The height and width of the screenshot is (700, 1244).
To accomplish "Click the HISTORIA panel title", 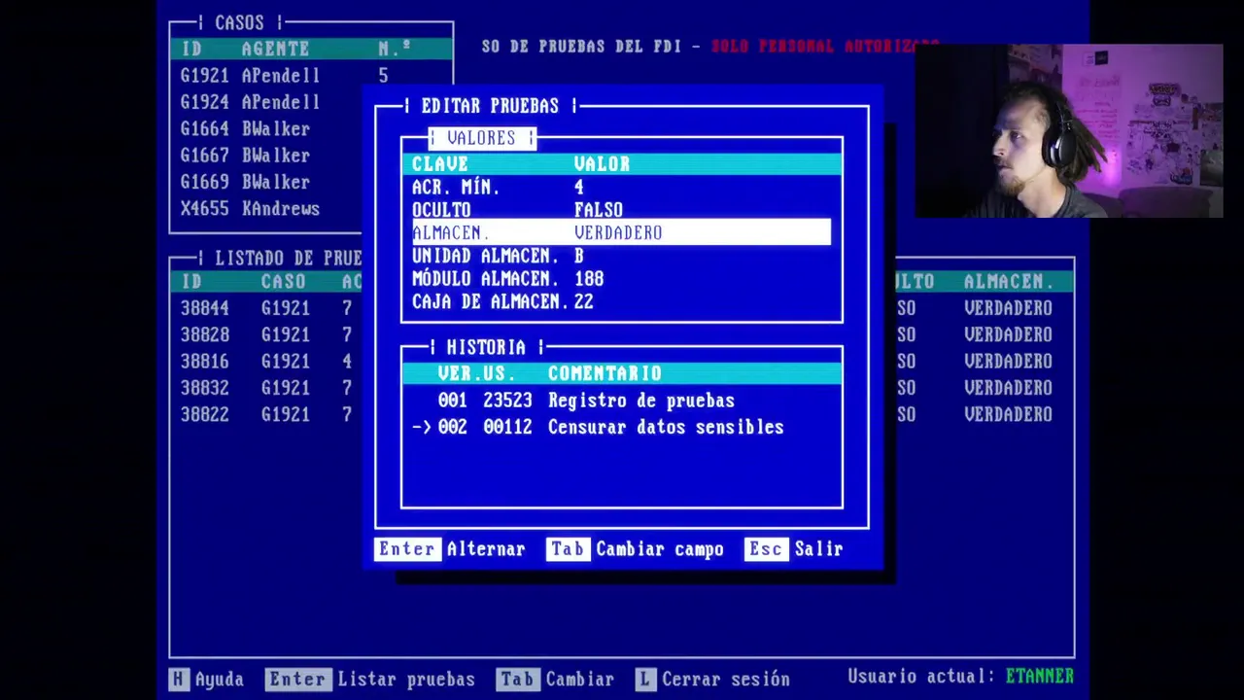I will pos(486,347).
